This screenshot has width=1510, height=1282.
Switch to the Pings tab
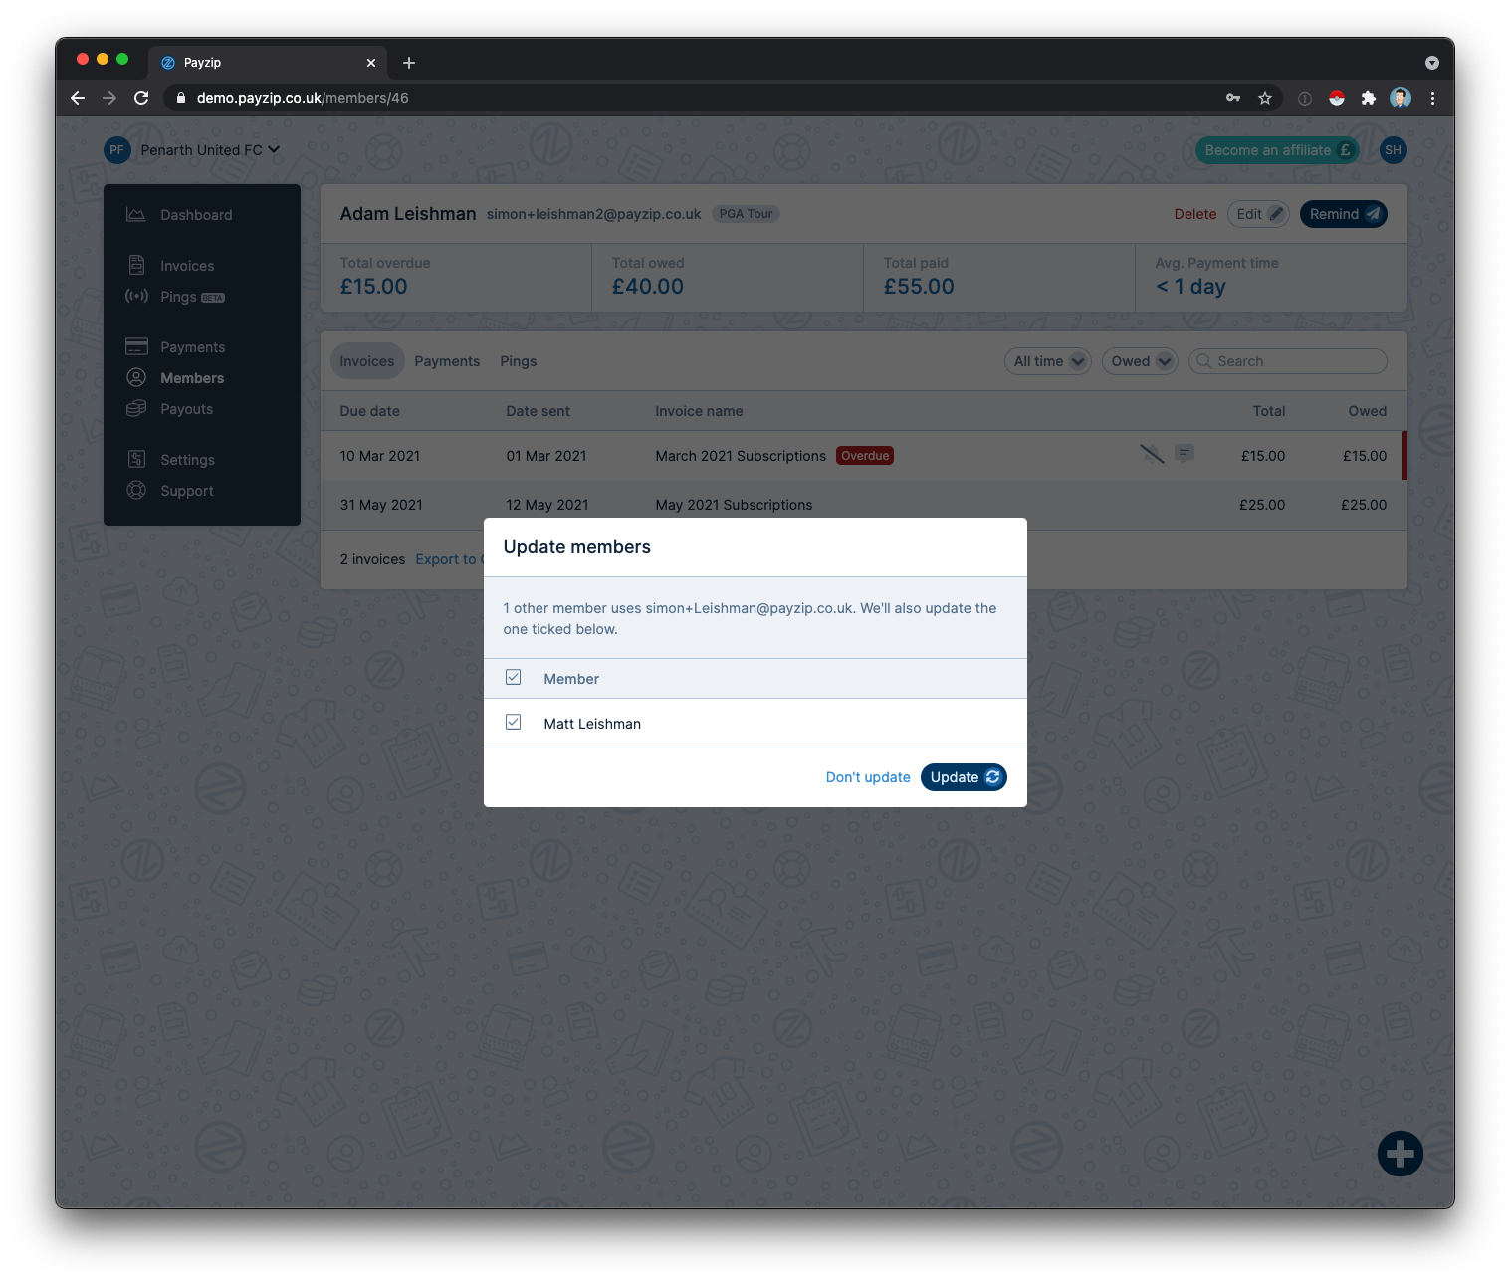click(518, 361)
